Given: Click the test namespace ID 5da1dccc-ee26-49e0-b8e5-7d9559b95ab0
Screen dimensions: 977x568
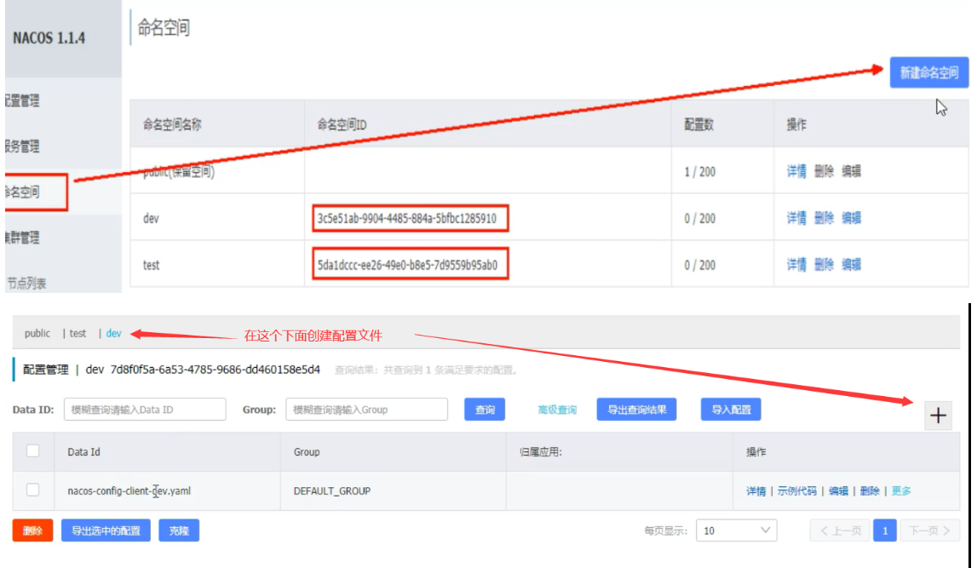Looking at the screenshot, I should (407, 266).
